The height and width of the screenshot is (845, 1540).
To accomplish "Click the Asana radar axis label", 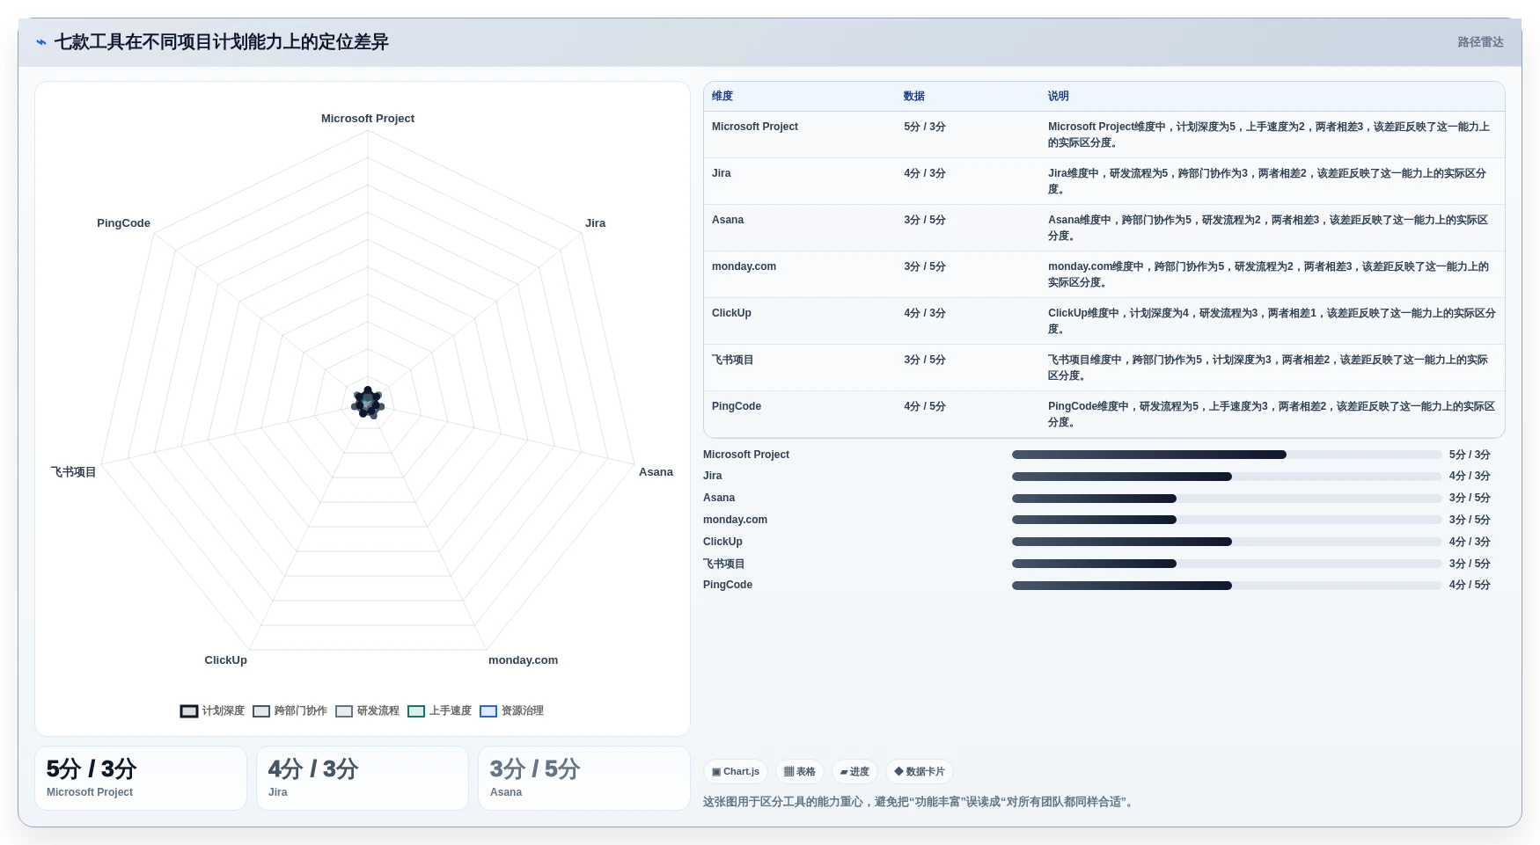I will tap(656, 472).
